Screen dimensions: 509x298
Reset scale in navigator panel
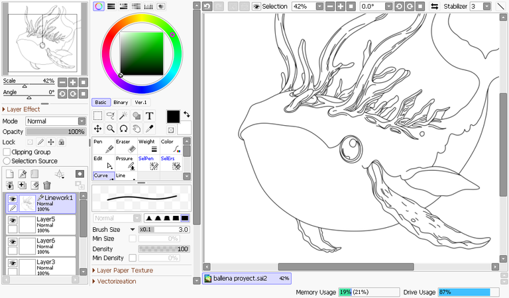pos(84,82)
